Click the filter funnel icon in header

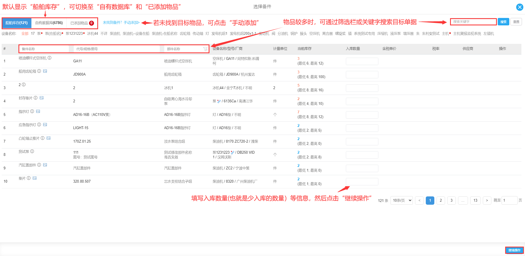[x=205, y=49]
